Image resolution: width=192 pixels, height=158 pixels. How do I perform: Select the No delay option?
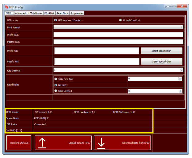pos(56,85)
